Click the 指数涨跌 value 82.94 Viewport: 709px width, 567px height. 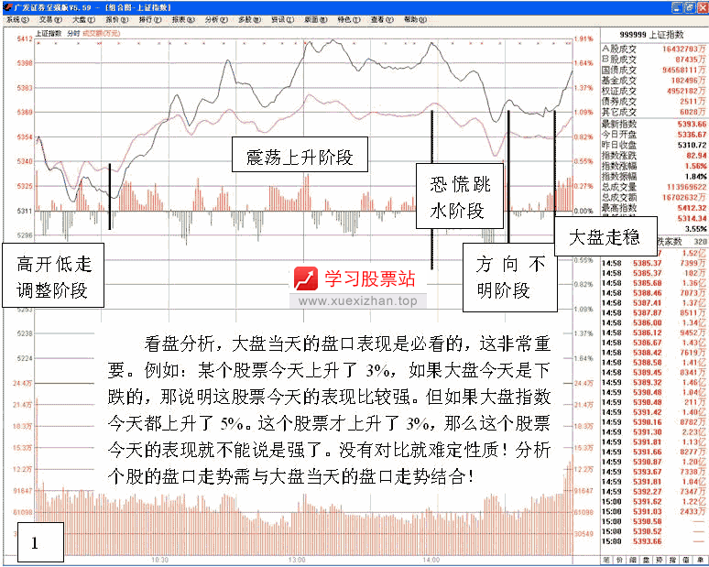pyautogui.click(x=696, y=156)
